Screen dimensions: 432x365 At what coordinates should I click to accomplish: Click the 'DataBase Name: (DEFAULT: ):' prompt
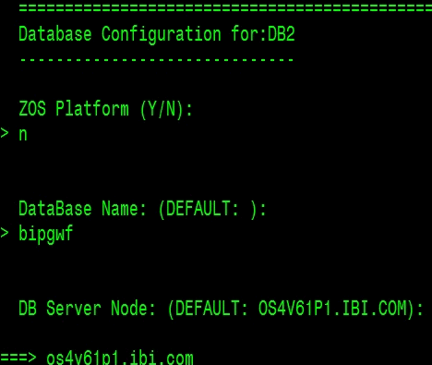click(142, 209)
